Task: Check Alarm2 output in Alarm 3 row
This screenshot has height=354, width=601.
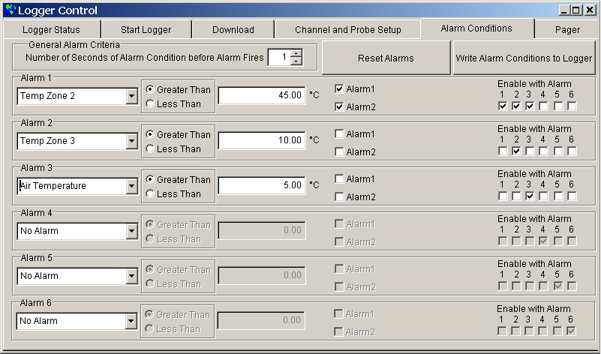Action: (339, 197)
